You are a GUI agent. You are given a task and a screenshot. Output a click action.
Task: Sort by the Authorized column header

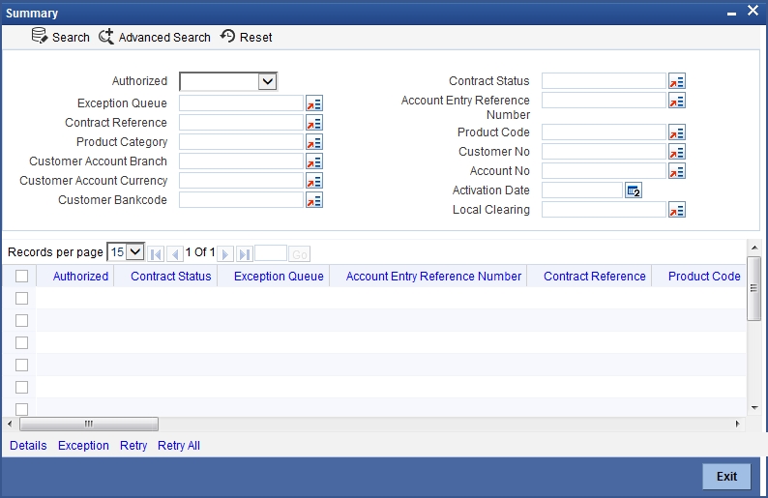(81, 277)
